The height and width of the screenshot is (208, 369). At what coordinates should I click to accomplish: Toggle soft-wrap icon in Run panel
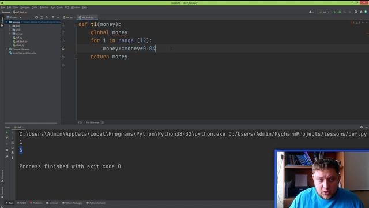click(13, 143)
